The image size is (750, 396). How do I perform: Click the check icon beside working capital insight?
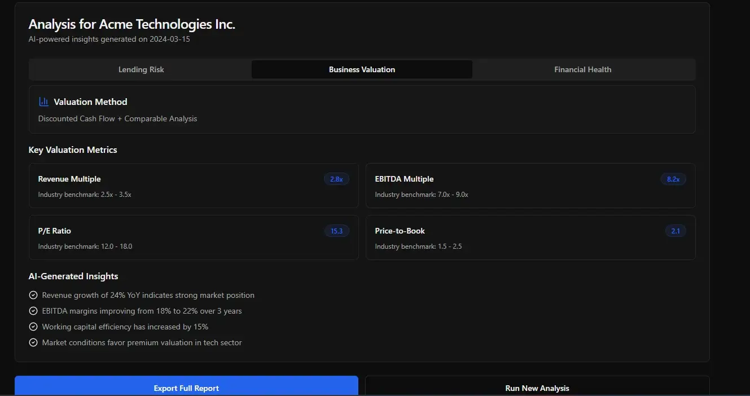point(33,327)
